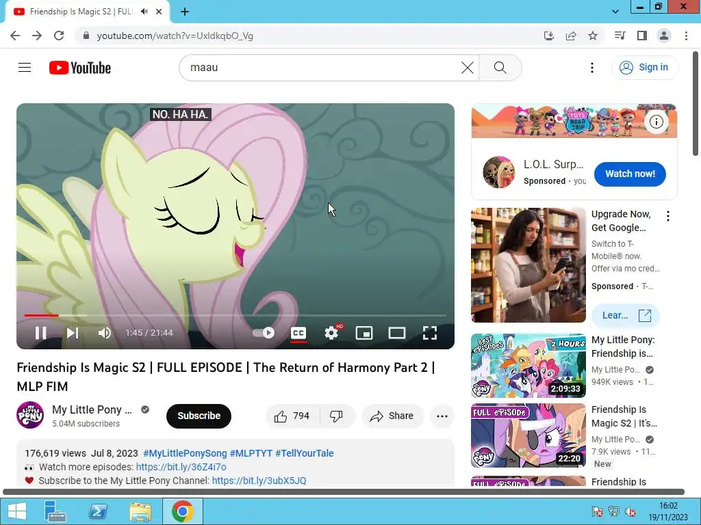This screenshot has height=525, width=701.
Task: Open File Explorer from taskbar
Action: [x=140, y=511]
